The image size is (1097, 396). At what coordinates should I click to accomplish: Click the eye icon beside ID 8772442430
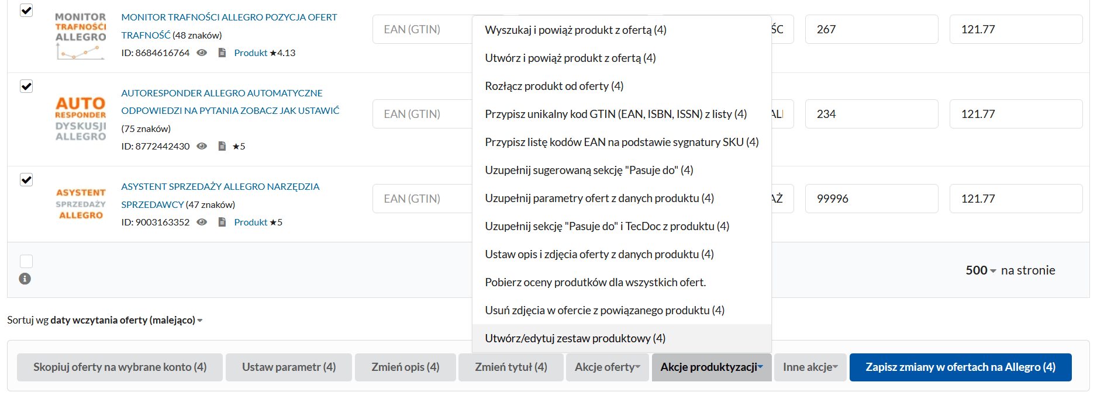click(202, 146)
